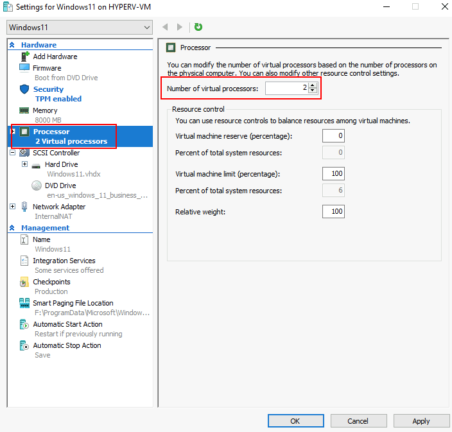Viewport: 452px width, 432px height.
Task: Open Automatic Stop Action settings
Action: (67, 345)
